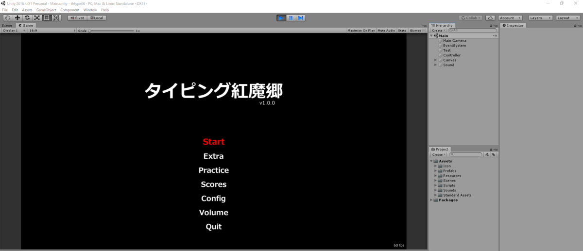Open the Layout dropdown

(x=567, y=18)
